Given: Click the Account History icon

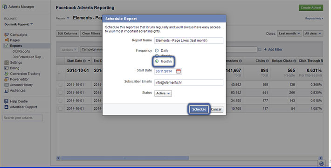Looking at the screenshot, I should click(7, 85).
